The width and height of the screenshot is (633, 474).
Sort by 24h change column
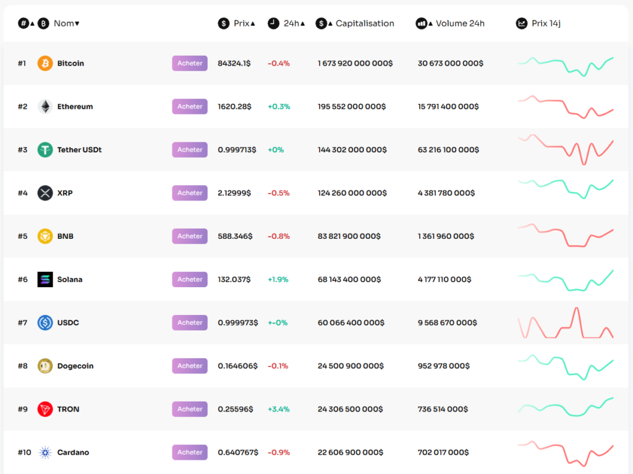(x=291, y=24)
